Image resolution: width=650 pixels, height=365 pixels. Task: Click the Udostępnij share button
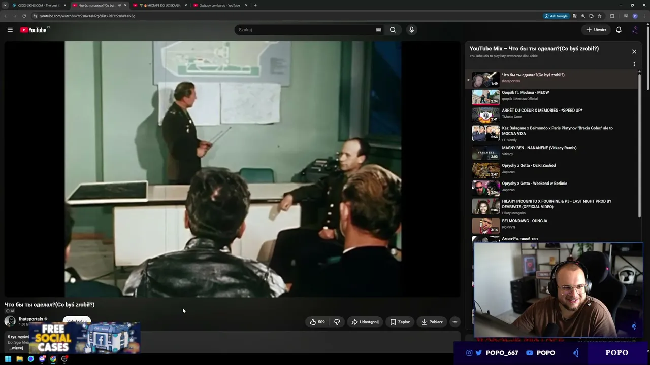click(x=365, y=322)
